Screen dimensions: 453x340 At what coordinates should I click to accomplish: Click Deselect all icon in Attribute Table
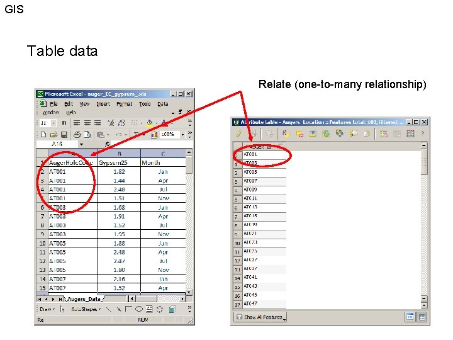point(299,134)
